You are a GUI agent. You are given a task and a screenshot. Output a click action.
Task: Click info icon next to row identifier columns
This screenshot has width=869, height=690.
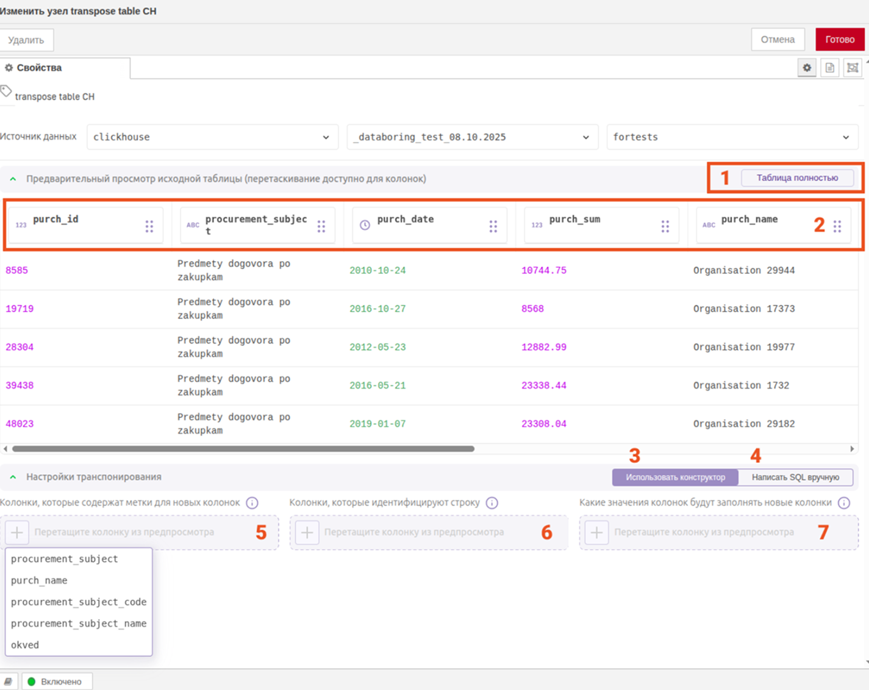(492, 503)
